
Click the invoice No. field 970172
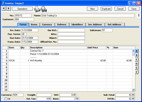[x=23, y=15]
